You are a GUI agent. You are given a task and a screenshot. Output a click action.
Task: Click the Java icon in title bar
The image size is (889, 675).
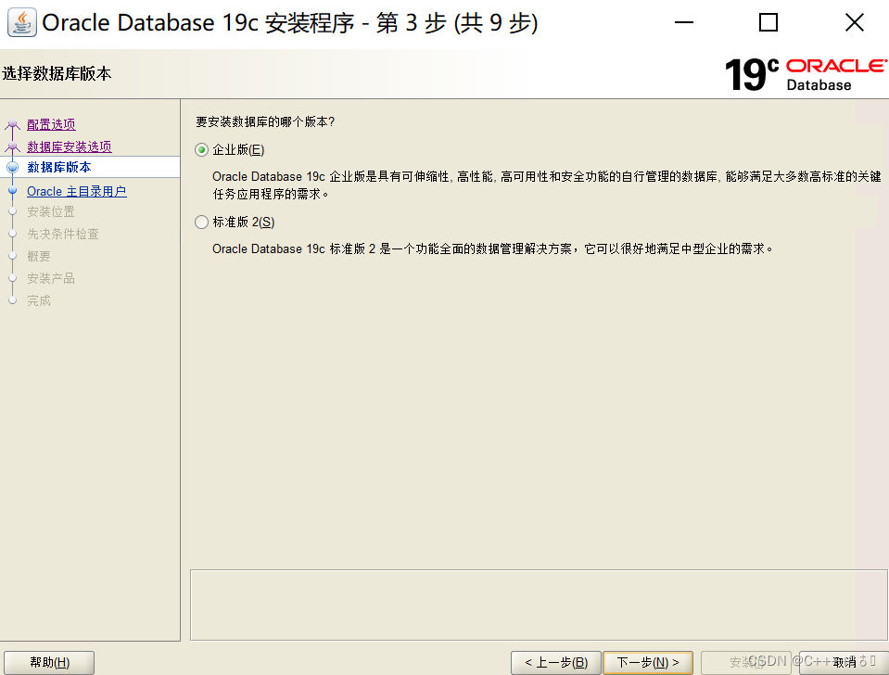click(22, 22)
